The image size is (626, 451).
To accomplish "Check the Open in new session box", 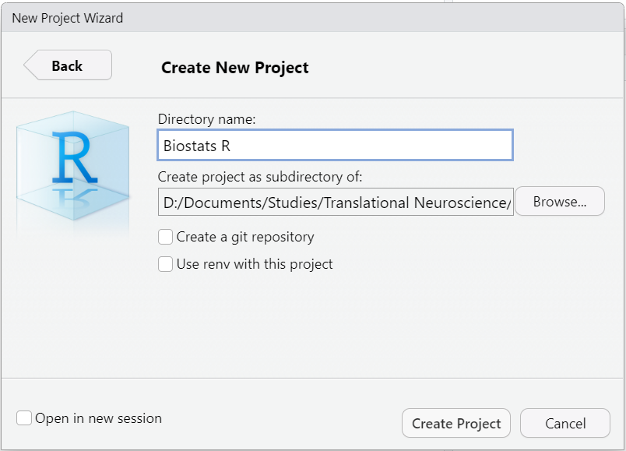I will click(24, 418).
